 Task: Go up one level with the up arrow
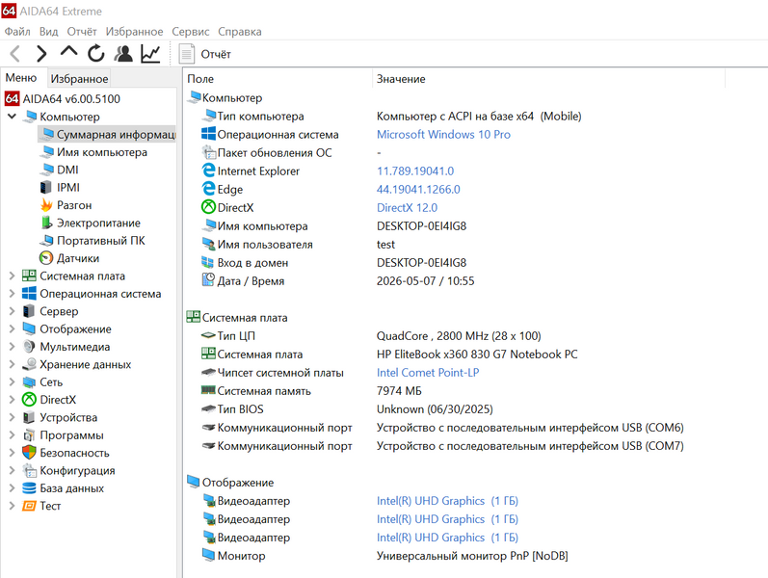69,51
